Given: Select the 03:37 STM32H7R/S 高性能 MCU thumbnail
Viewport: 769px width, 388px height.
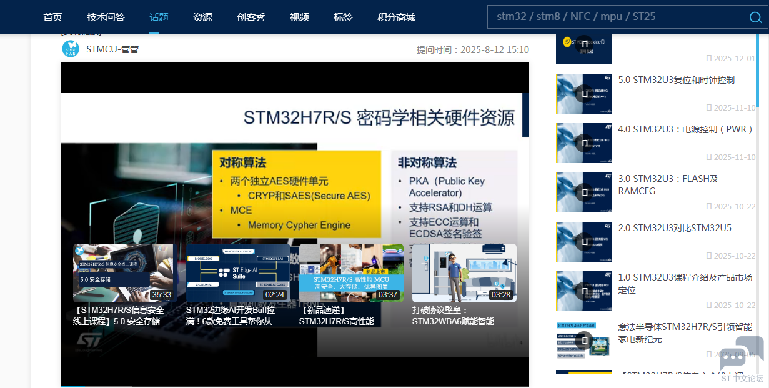Looking at the screenshot, I should click(x=351, y=273).
